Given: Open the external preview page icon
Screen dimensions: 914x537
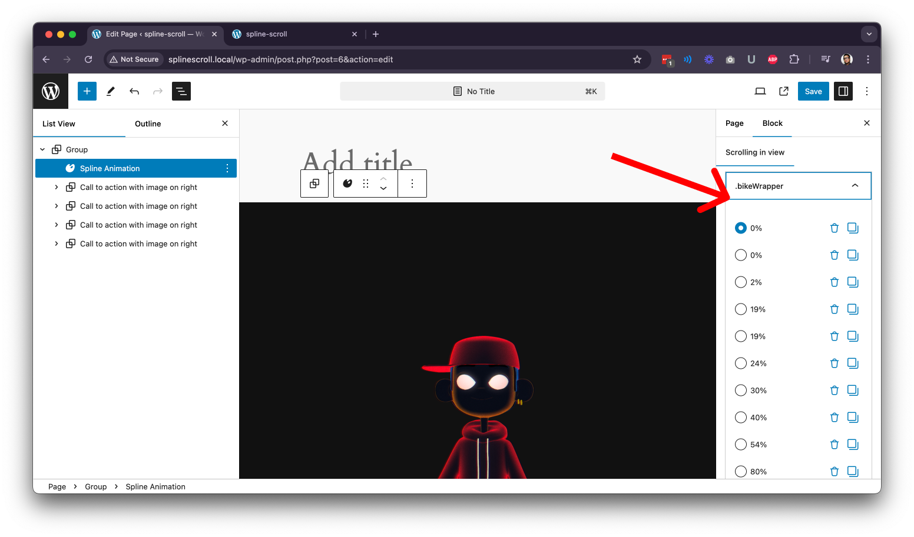Looking at the screenshot, I should click(x=784, y=91).
